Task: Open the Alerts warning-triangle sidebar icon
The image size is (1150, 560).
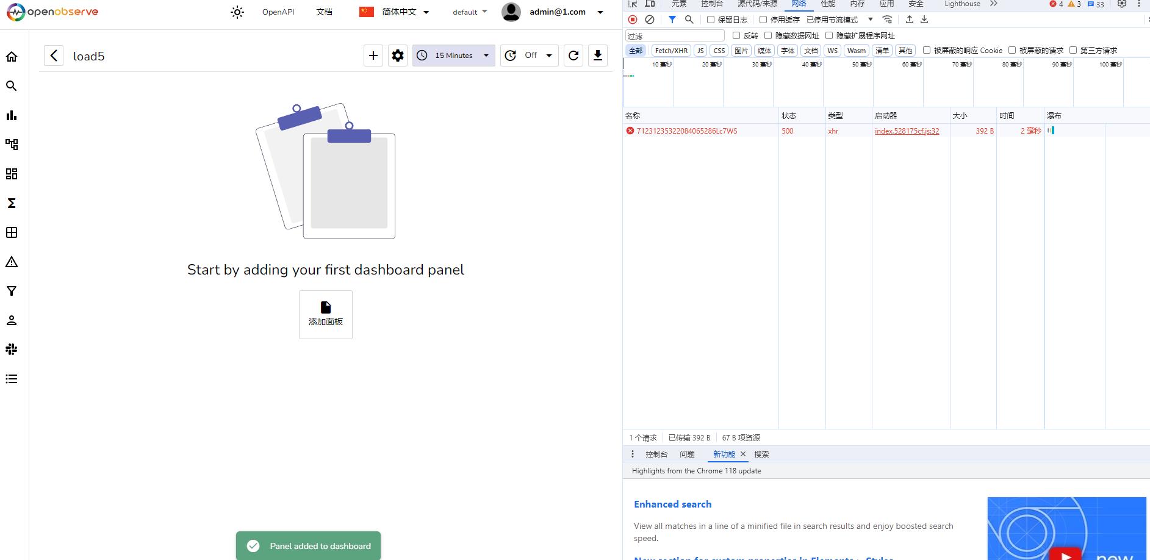Action: (x=12, y=261)
